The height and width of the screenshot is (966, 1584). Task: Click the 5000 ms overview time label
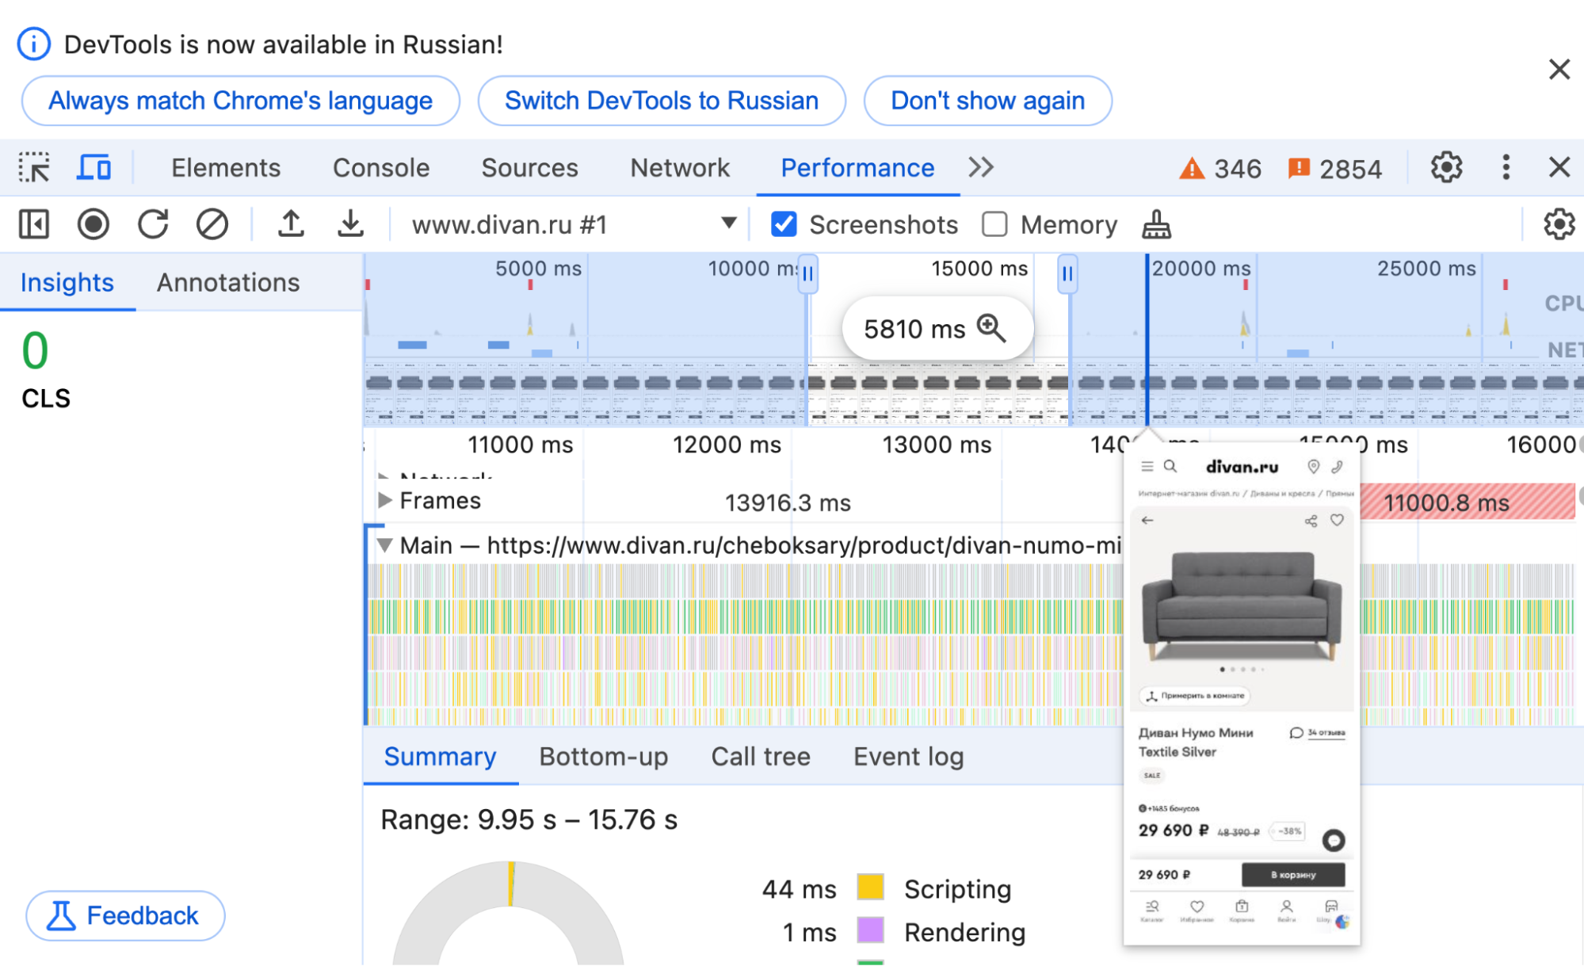[x=538, y=269]
